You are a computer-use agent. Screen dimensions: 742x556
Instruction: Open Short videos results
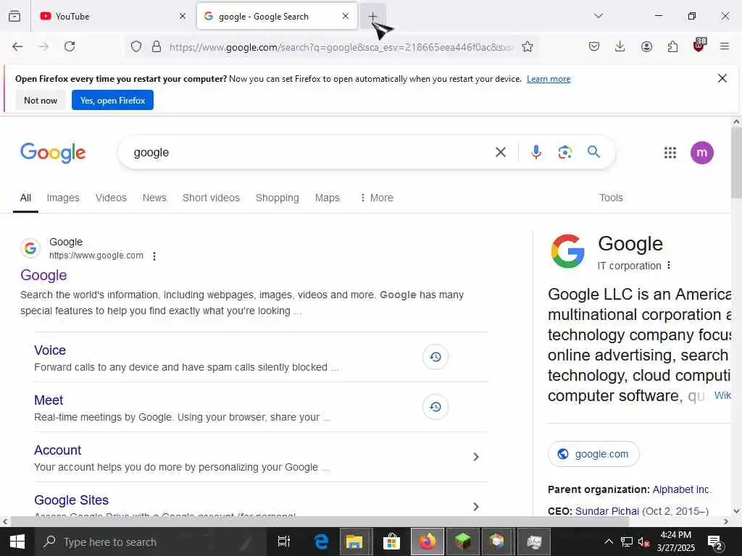[x=211, y=198]
